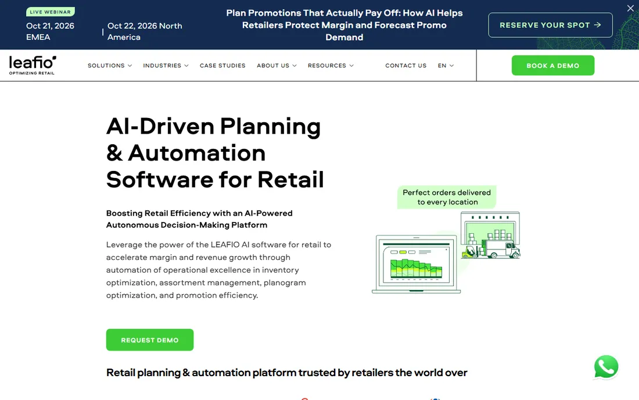This screenshot has width=639, height=400.
Task: Close the webinar banner
Action: click(630, 8)
